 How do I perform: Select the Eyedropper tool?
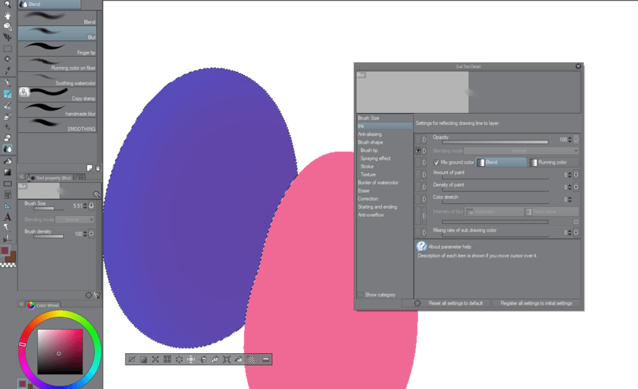coord(7,70)
